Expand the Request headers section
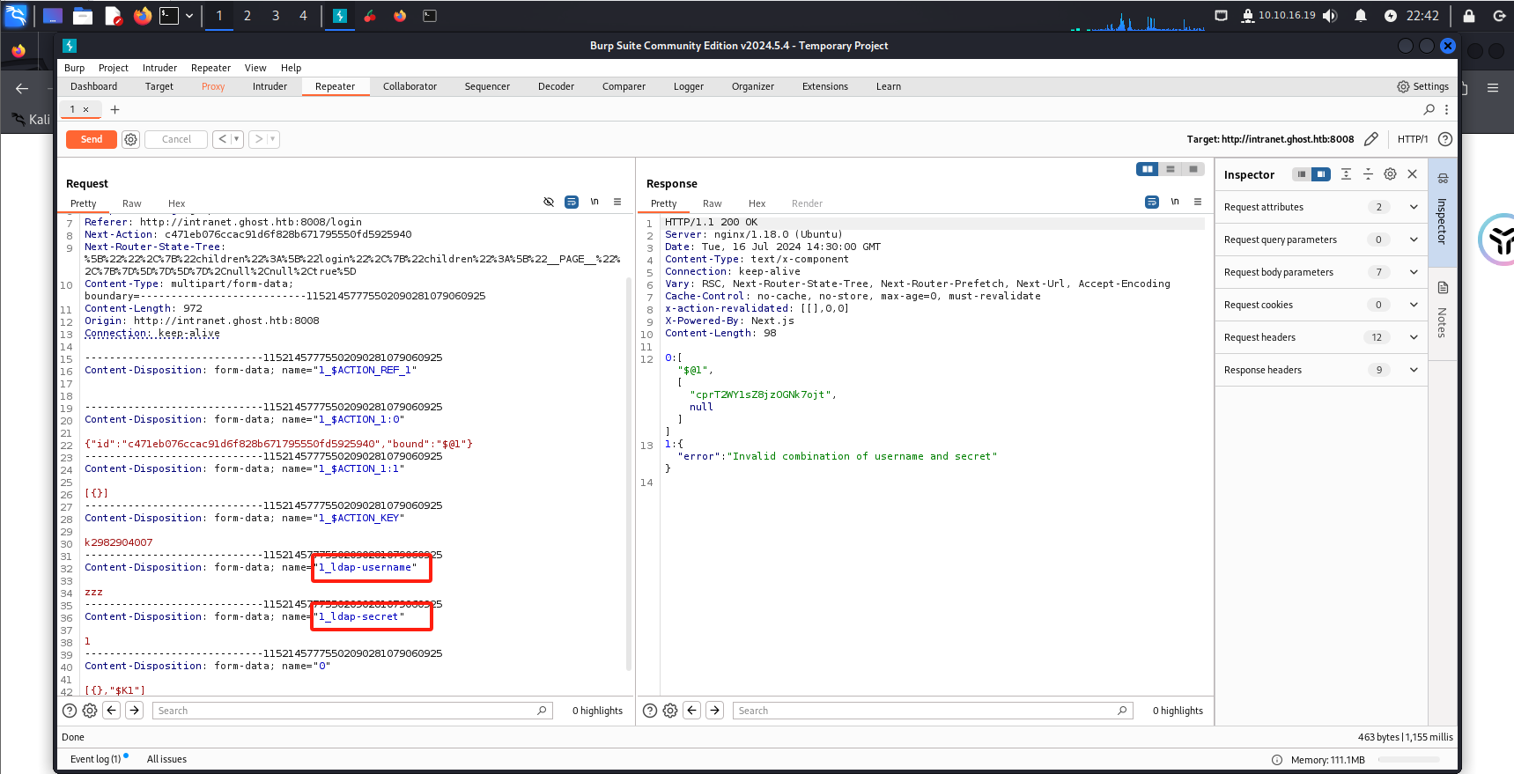The height and width of the screenshot is (774, 1514). 1413,337
